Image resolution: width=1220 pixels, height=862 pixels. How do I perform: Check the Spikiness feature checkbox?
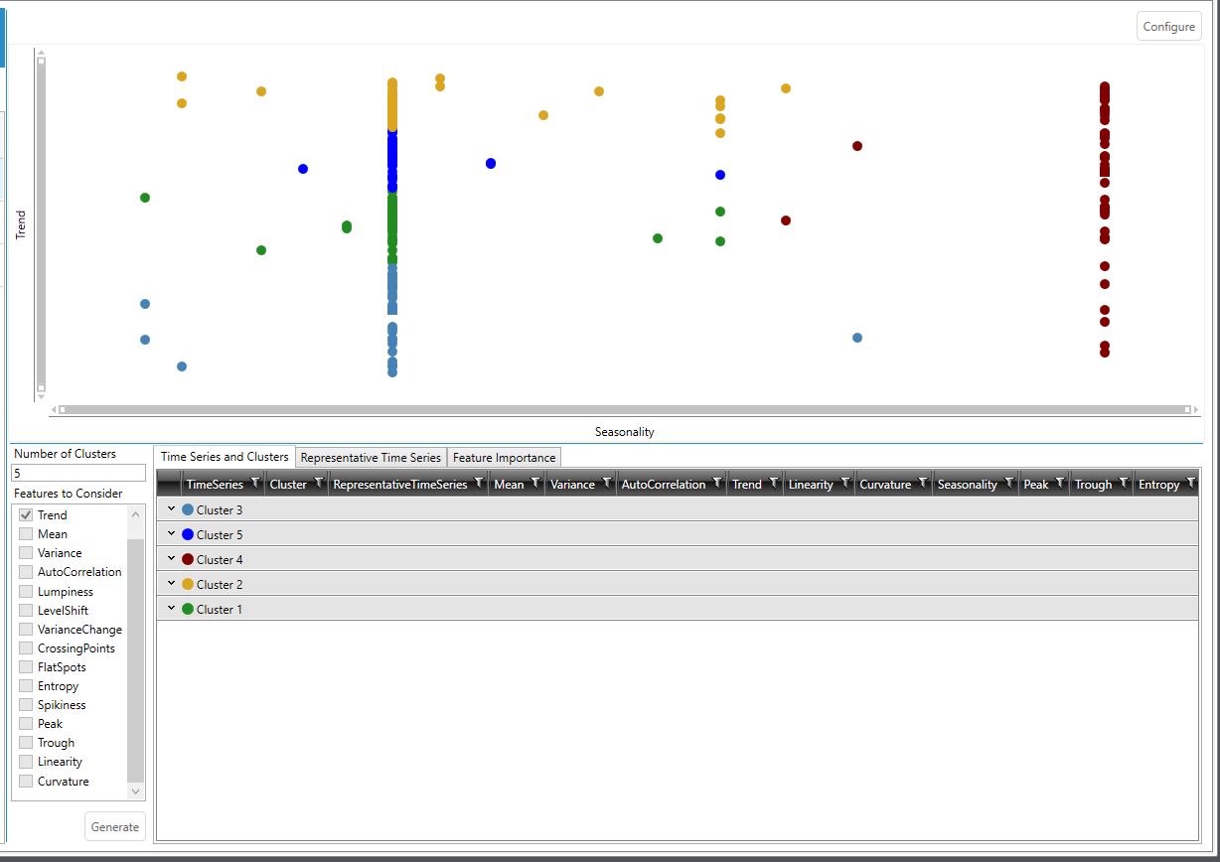26,705
